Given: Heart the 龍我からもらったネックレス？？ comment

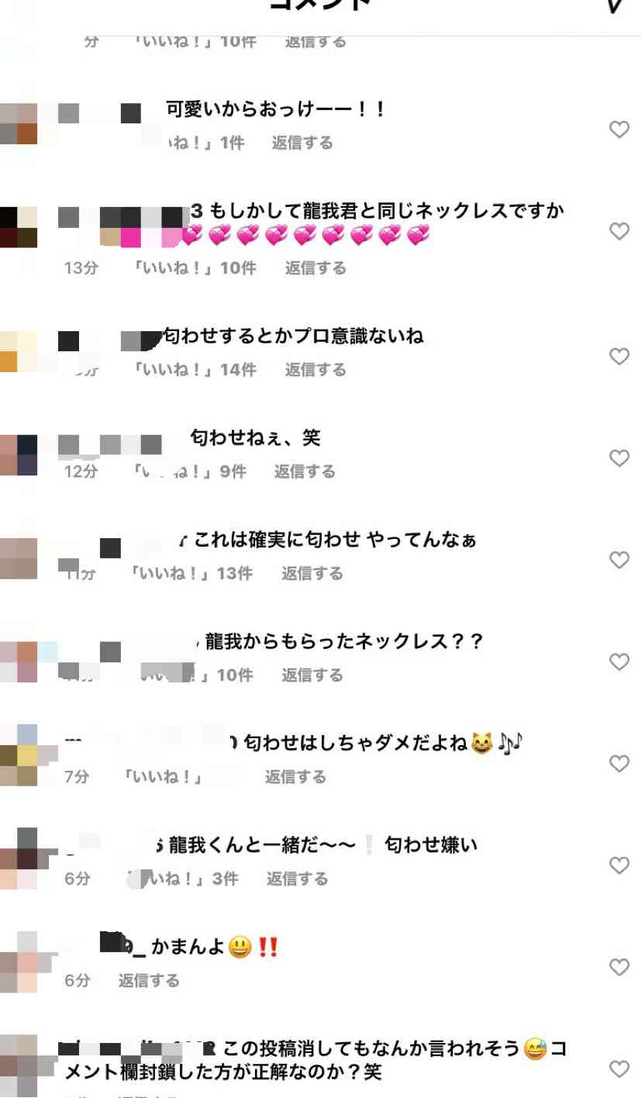Looking at the screenshot, I should [x=619, y=661].
